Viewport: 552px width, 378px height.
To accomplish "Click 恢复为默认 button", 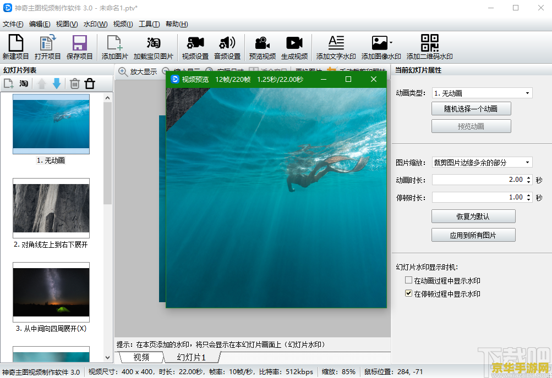I will (473, 216).
